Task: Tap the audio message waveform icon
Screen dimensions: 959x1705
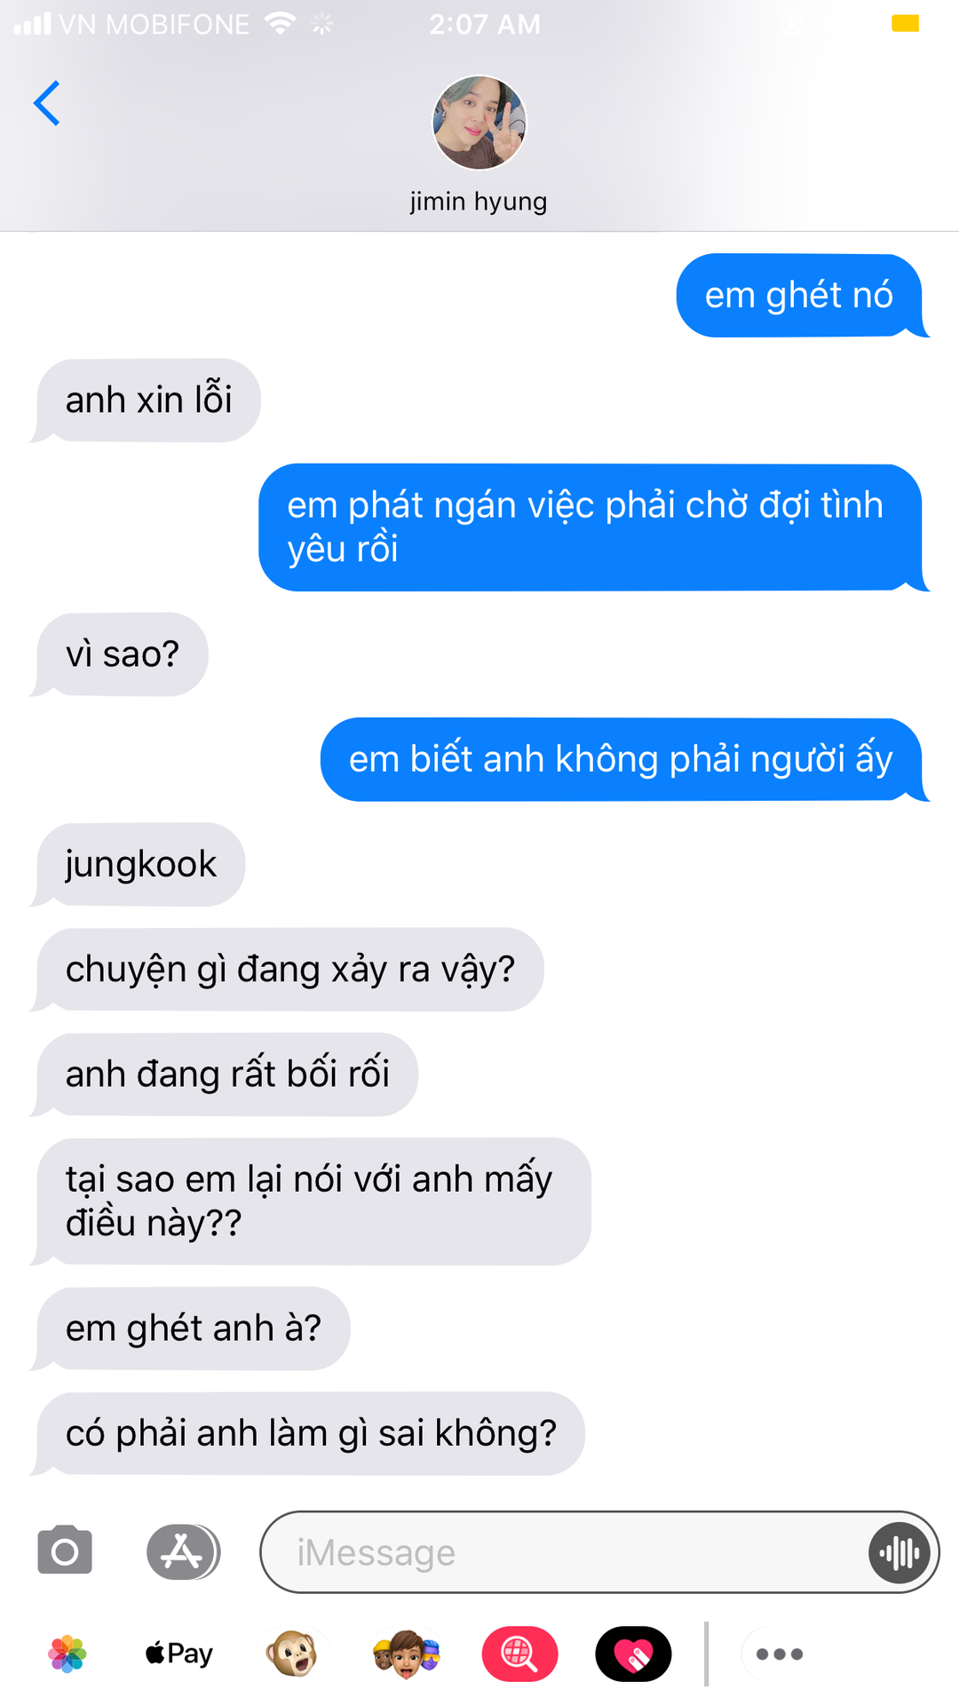Action: coord(899,1552)
